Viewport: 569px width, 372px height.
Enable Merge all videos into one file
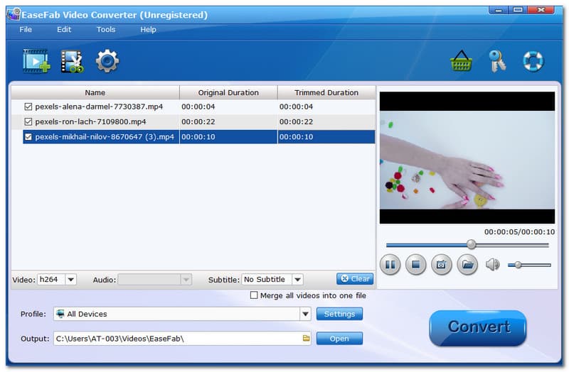coord(255,295)
